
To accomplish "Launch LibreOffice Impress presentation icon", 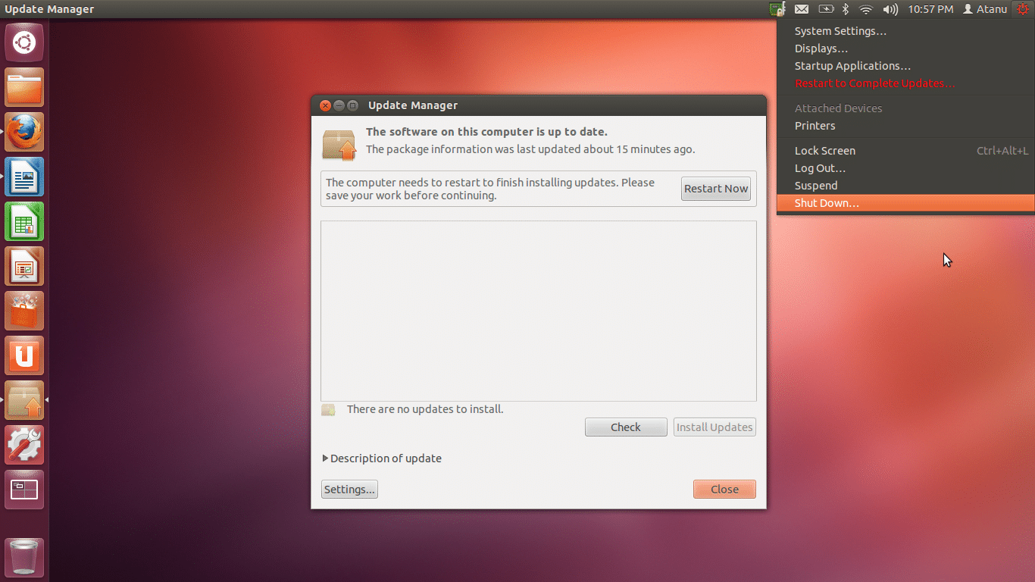I will click(x=24, y=266).
